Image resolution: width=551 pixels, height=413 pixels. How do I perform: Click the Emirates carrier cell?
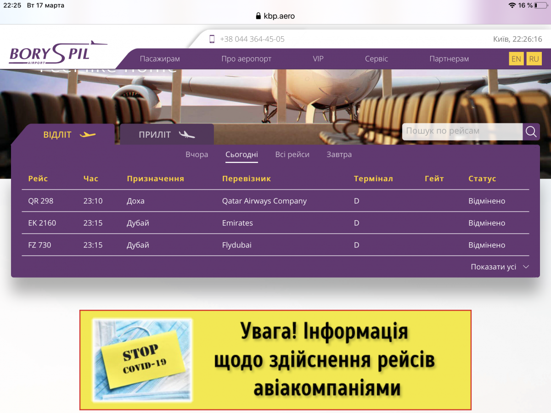pyautogui.click(x=237, y=223)
